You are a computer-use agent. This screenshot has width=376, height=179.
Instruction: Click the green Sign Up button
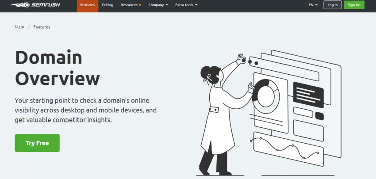coord(354,5)
